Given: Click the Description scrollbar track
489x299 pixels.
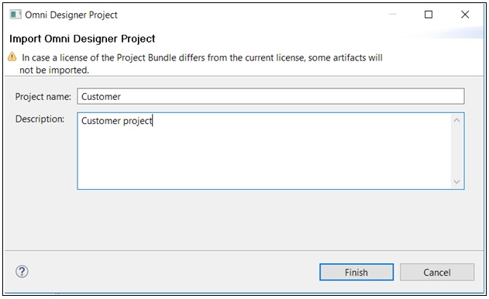Looking at the screenshot, I should 457,151.
